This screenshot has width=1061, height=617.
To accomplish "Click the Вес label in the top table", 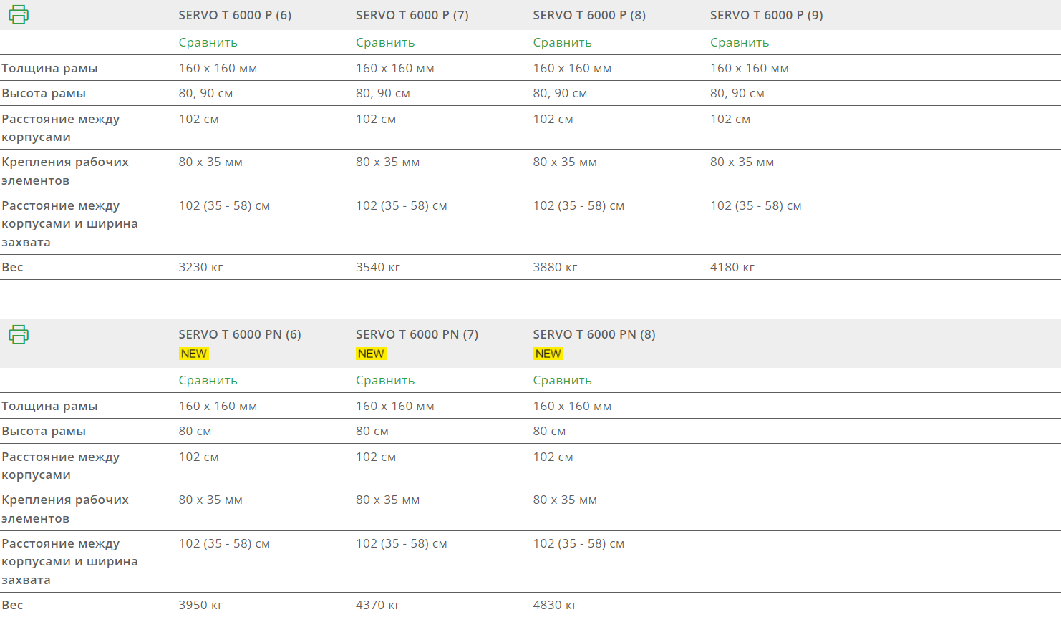I will (12, 267).
